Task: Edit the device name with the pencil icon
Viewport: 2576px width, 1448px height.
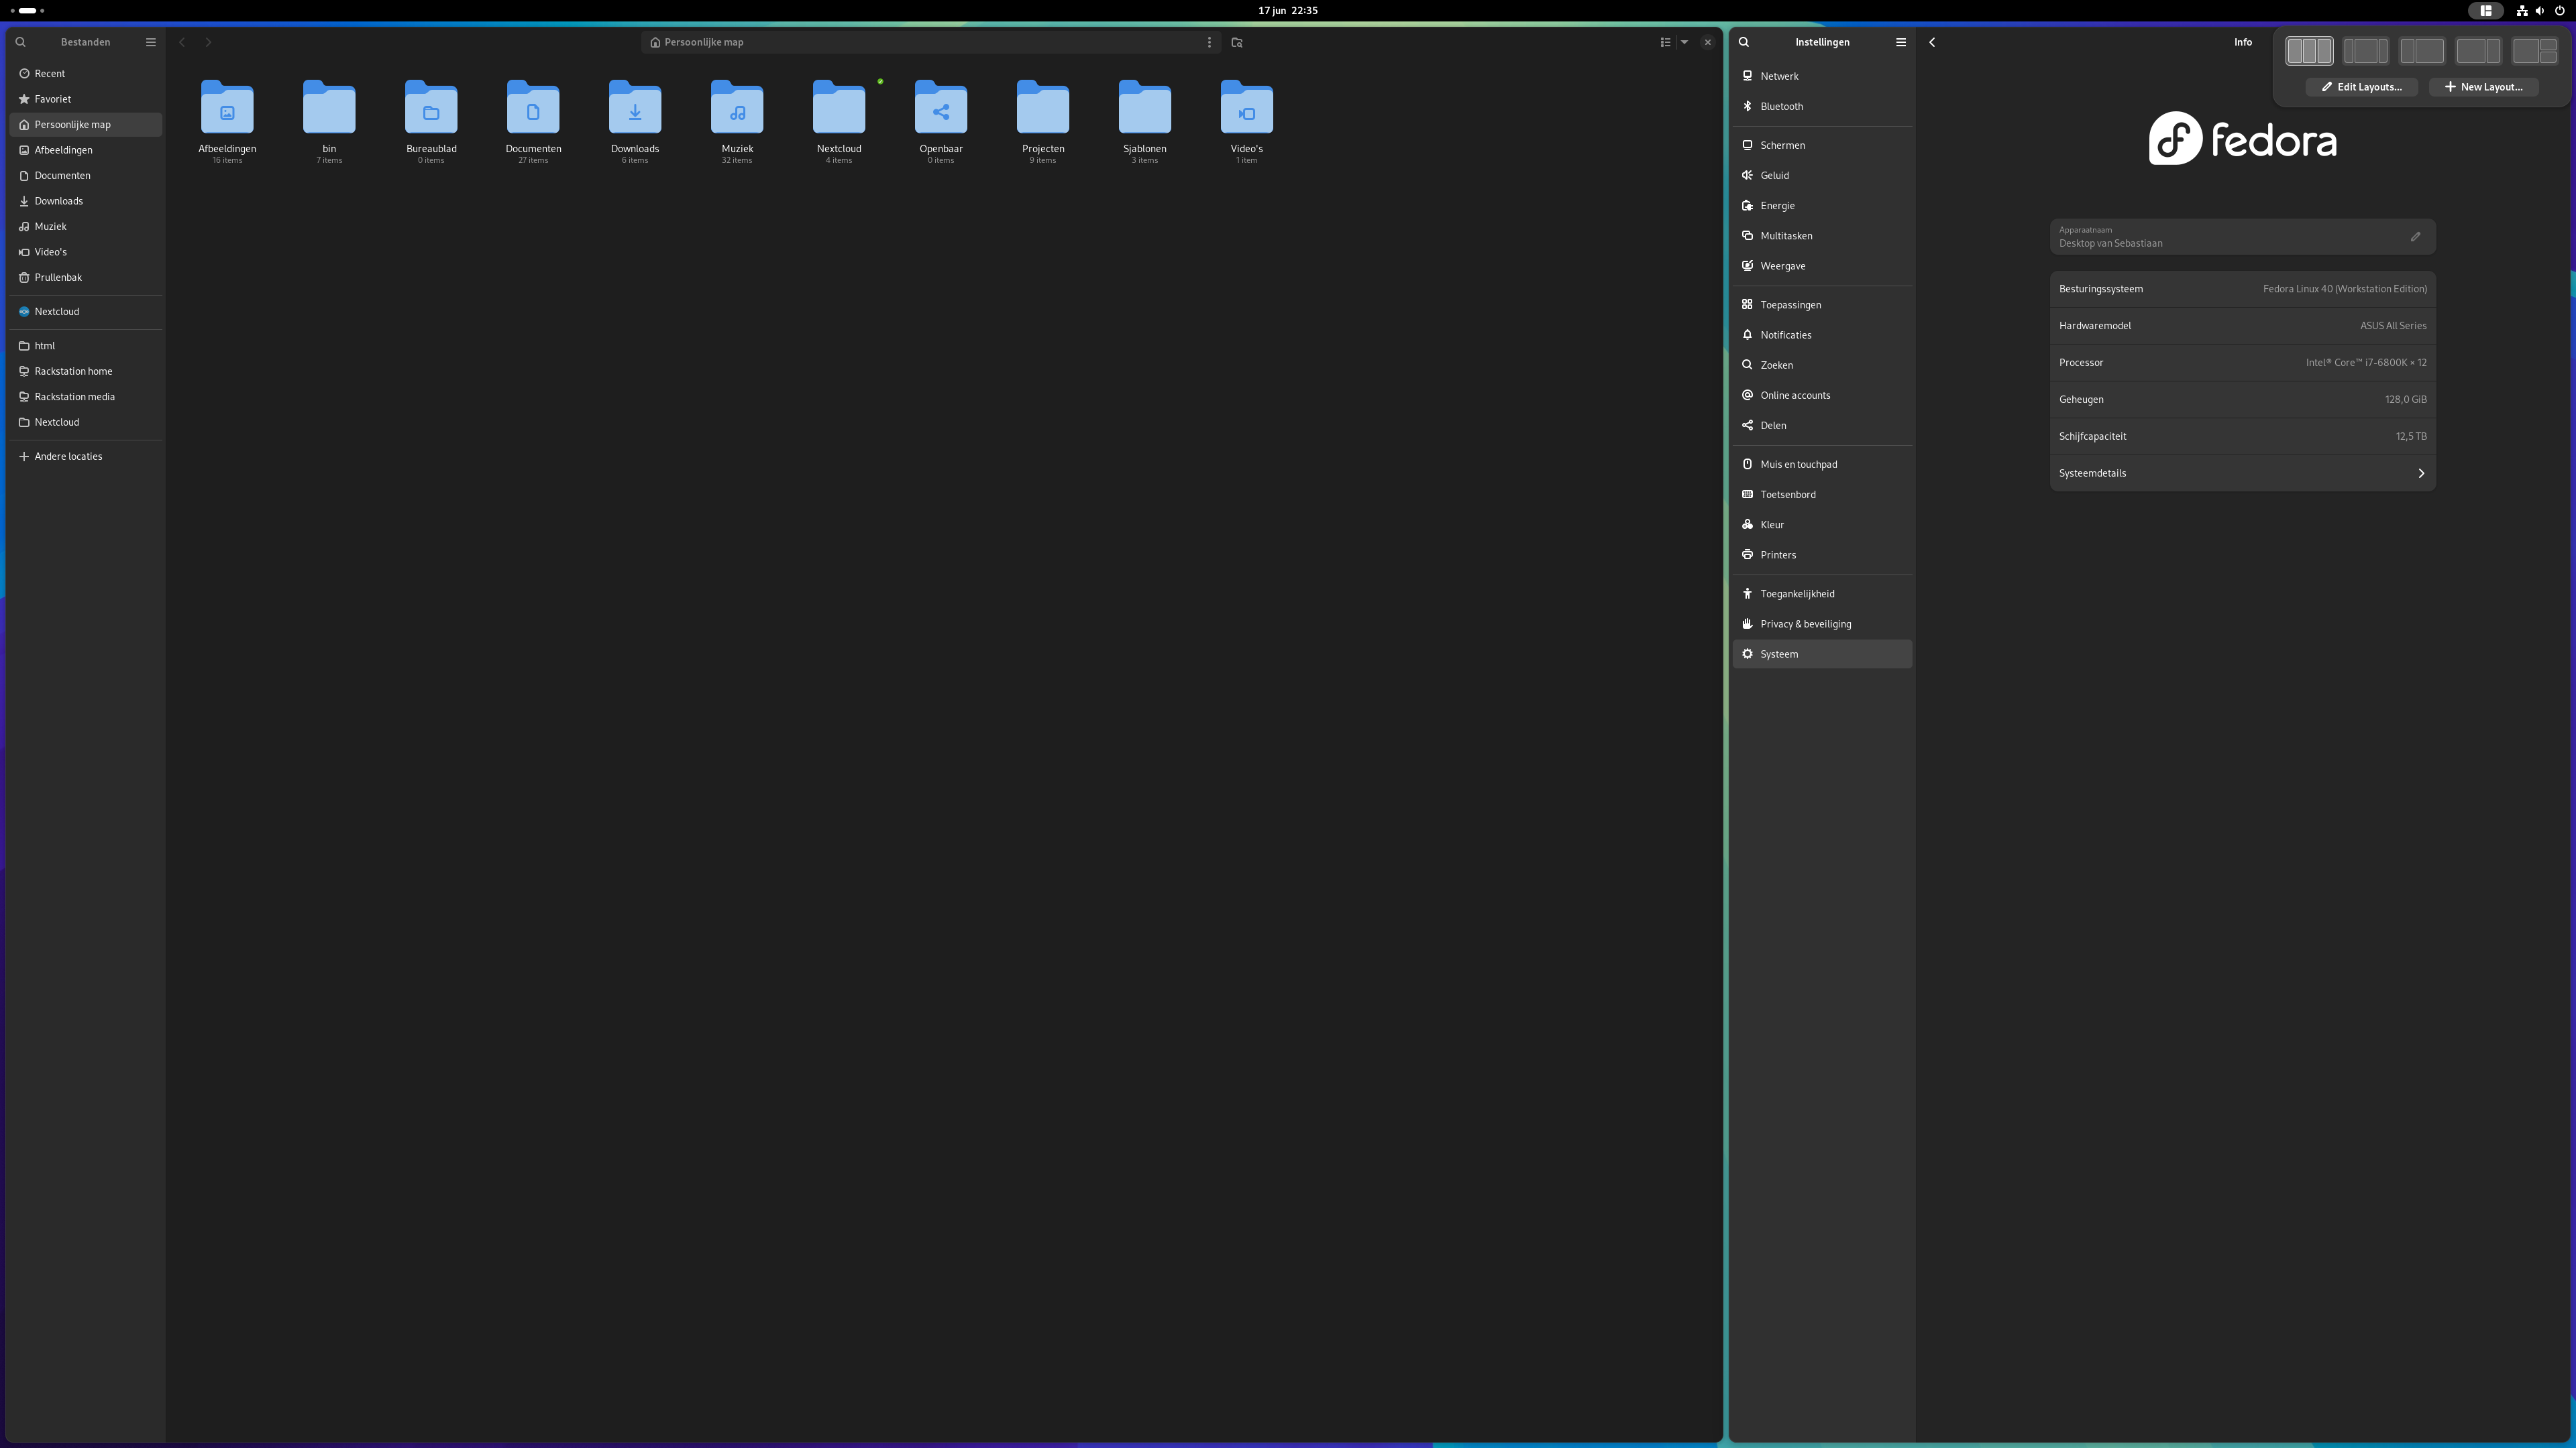Action: pyautogui.click(x=2415, y=237)
